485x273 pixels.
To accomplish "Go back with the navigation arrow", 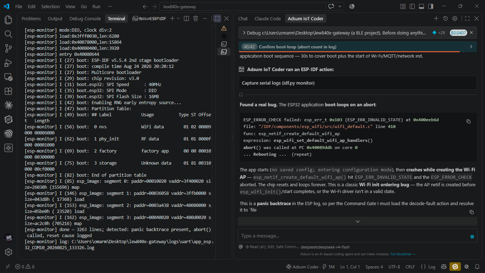I will pyautogui.click(x=145, y=6).
